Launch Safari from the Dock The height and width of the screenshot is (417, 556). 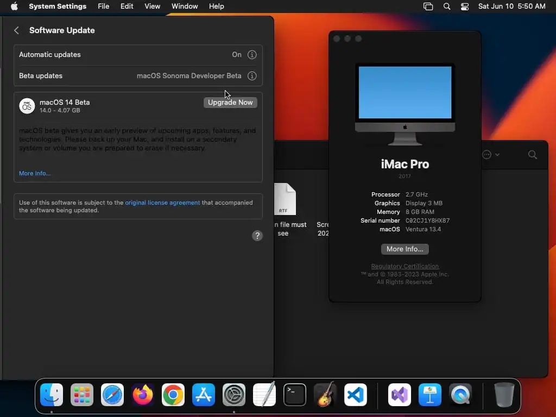coord(112,395)
